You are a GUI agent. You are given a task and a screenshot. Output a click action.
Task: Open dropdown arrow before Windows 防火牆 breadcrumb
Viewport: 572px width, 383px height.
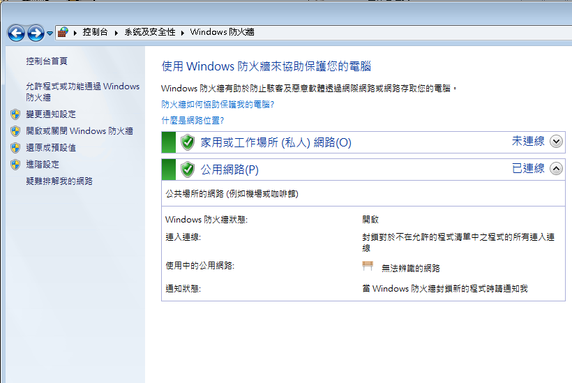pyautogui.click(x=182, y=33)
